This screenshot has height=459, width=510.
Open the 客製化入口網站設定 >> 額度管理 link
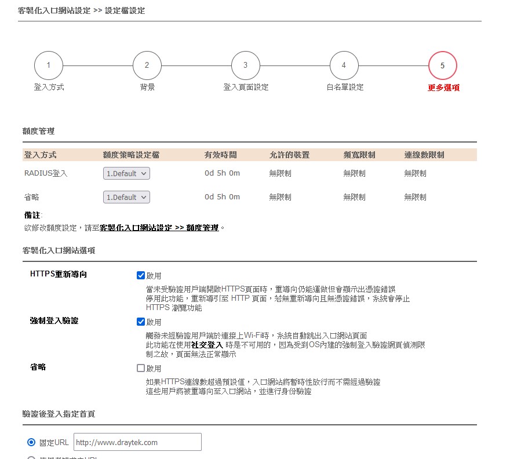[x=159, y=228]
